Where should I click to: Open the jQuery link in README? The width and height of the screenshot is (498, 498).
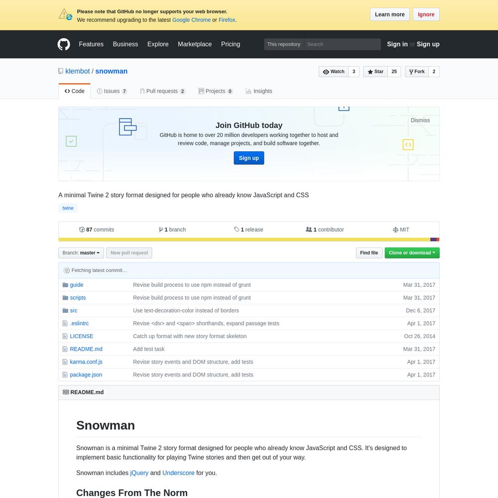click(x=139, y=473)
